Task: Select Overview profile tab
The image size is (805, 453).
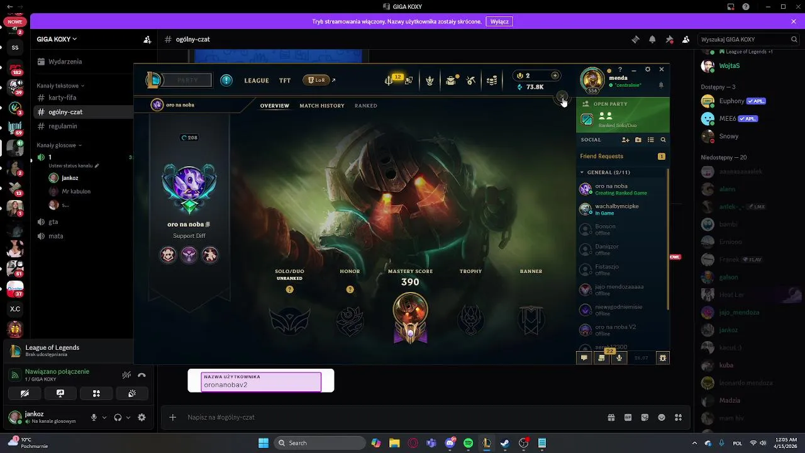Action: pos(275,106)
